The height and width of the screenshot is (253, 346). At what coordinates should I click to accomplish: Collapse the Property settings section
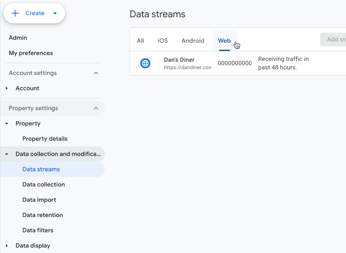pyautogui.click(x=96, y=108)
